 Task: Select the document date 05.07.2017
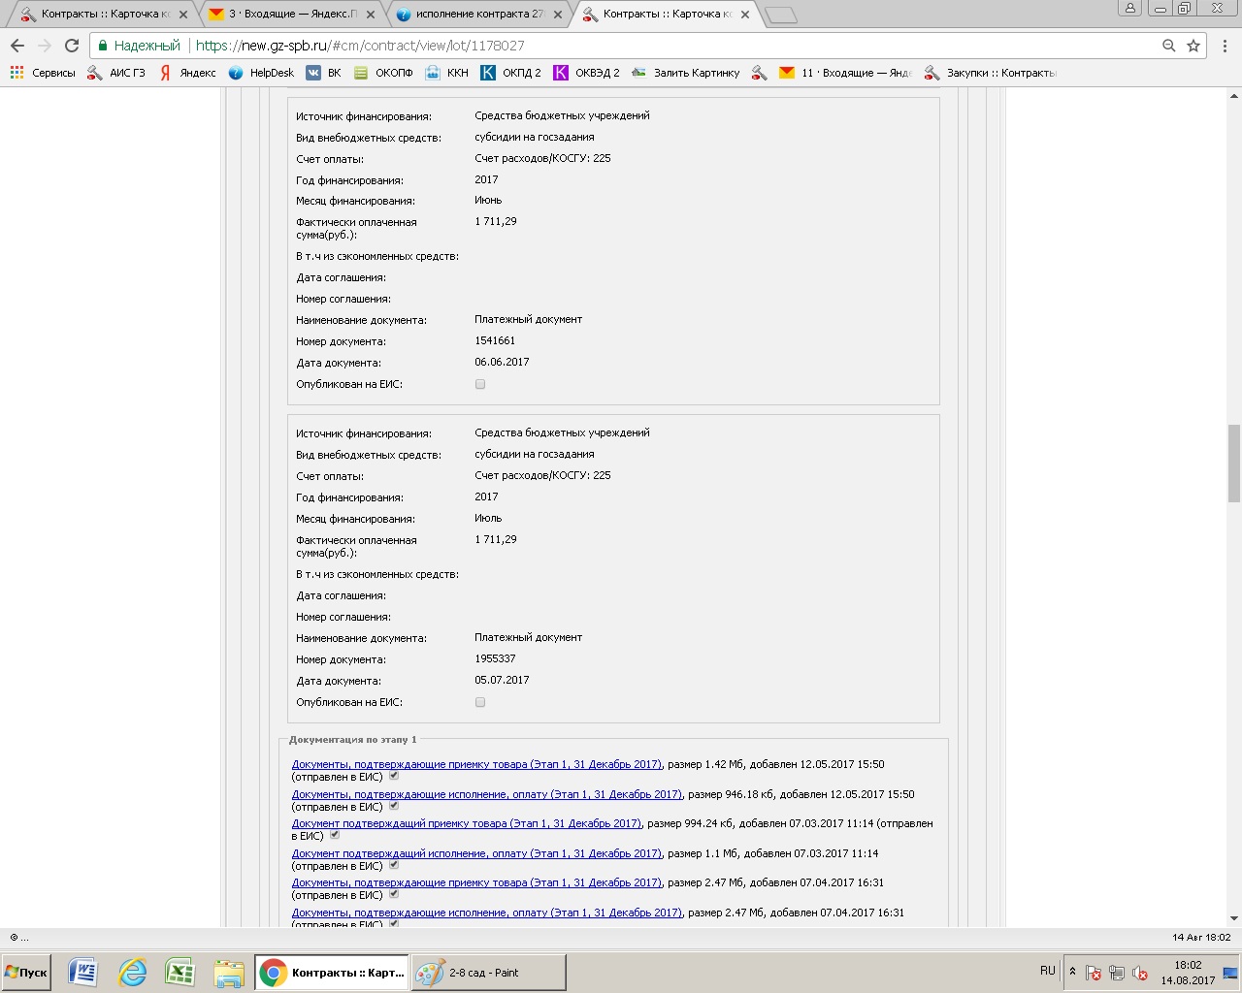(x=502, y=681)
